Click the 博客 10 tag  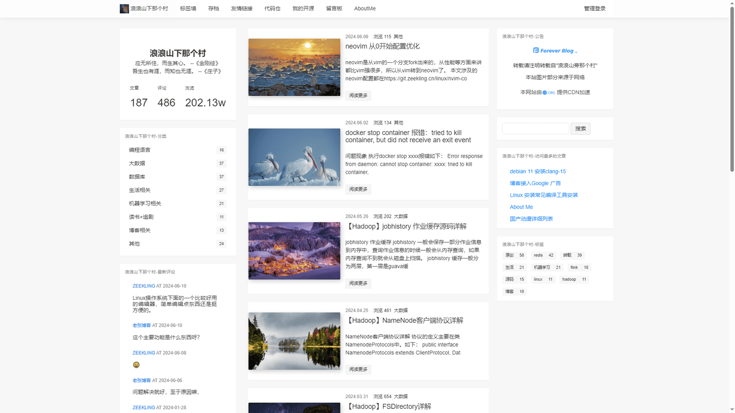[x=514, y=292]
